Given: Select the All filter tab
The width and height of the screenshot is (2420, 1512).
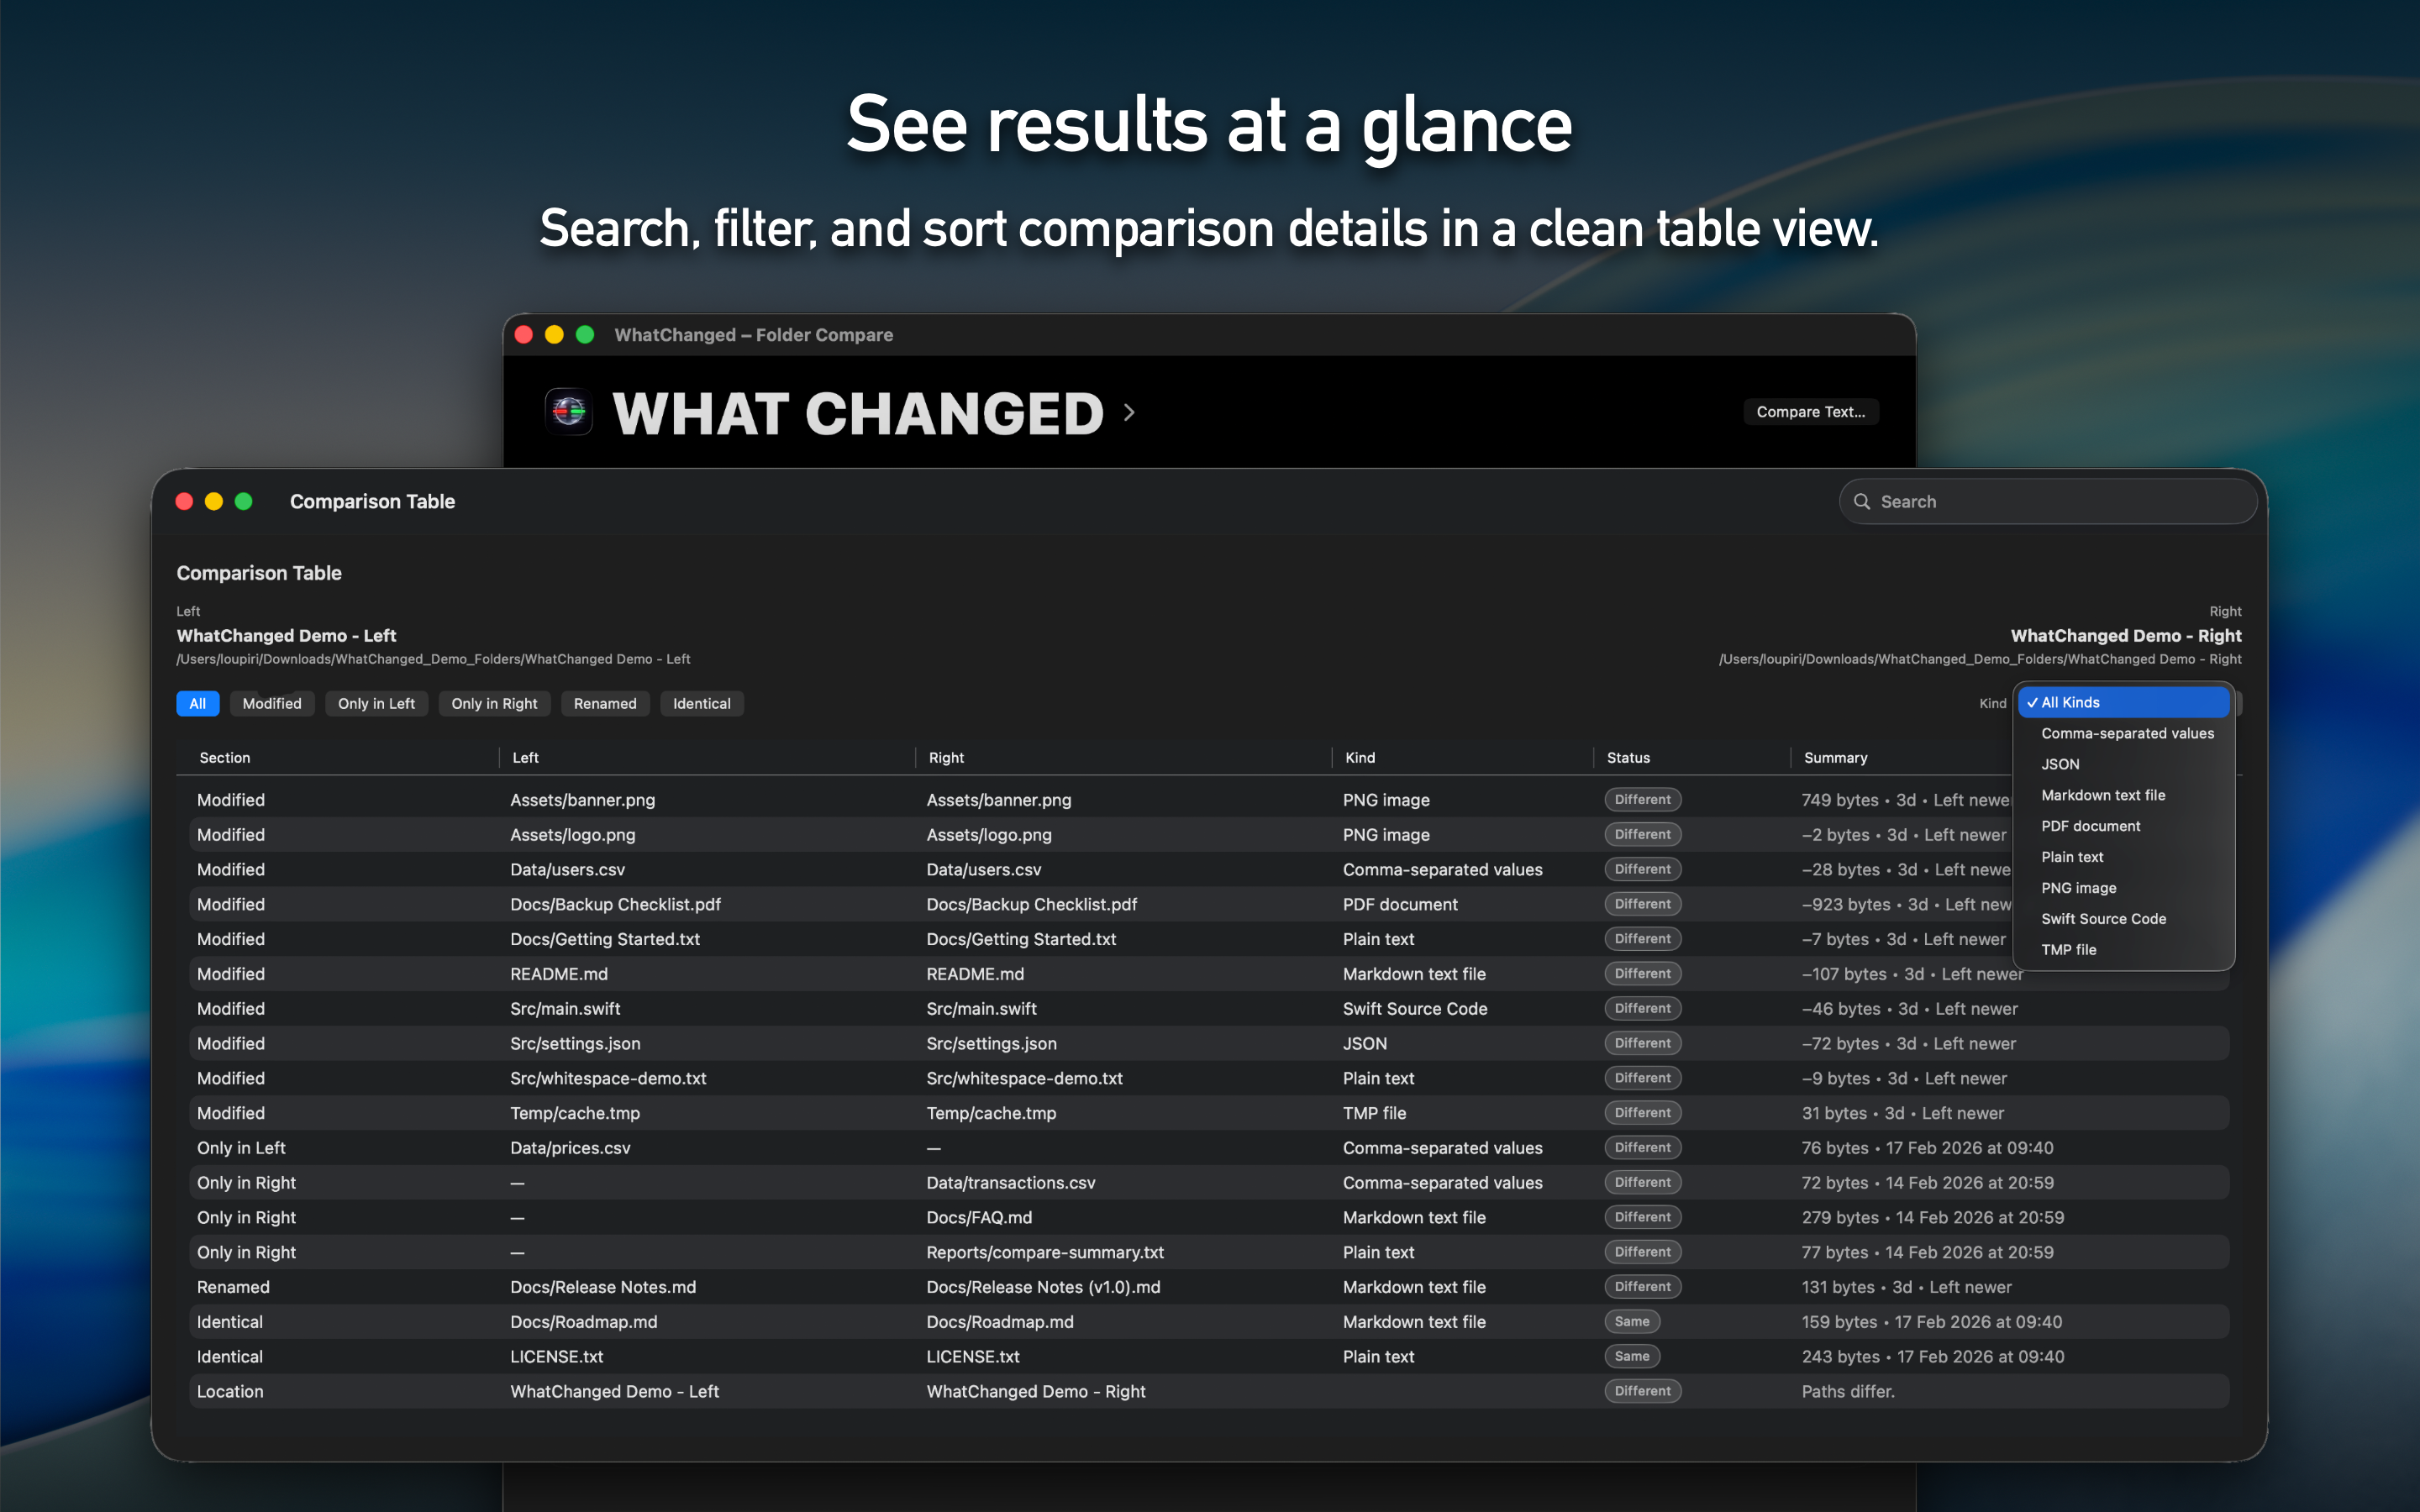Looking at the screenshot, I should (x=197, y=703).
